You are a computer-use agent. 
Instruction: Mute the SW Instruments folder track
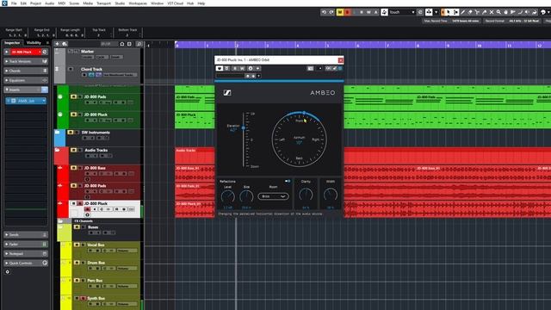coord(71,133)
